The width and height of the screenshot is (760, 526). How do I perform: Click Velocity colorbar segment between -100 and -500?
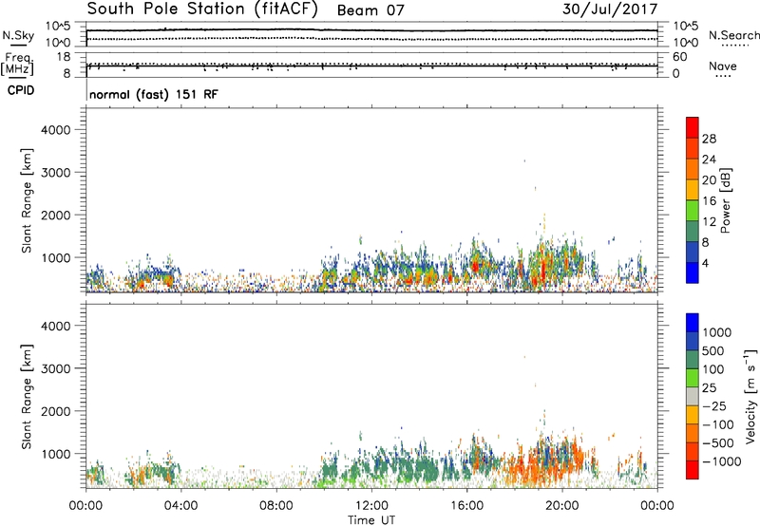point(693,433)
